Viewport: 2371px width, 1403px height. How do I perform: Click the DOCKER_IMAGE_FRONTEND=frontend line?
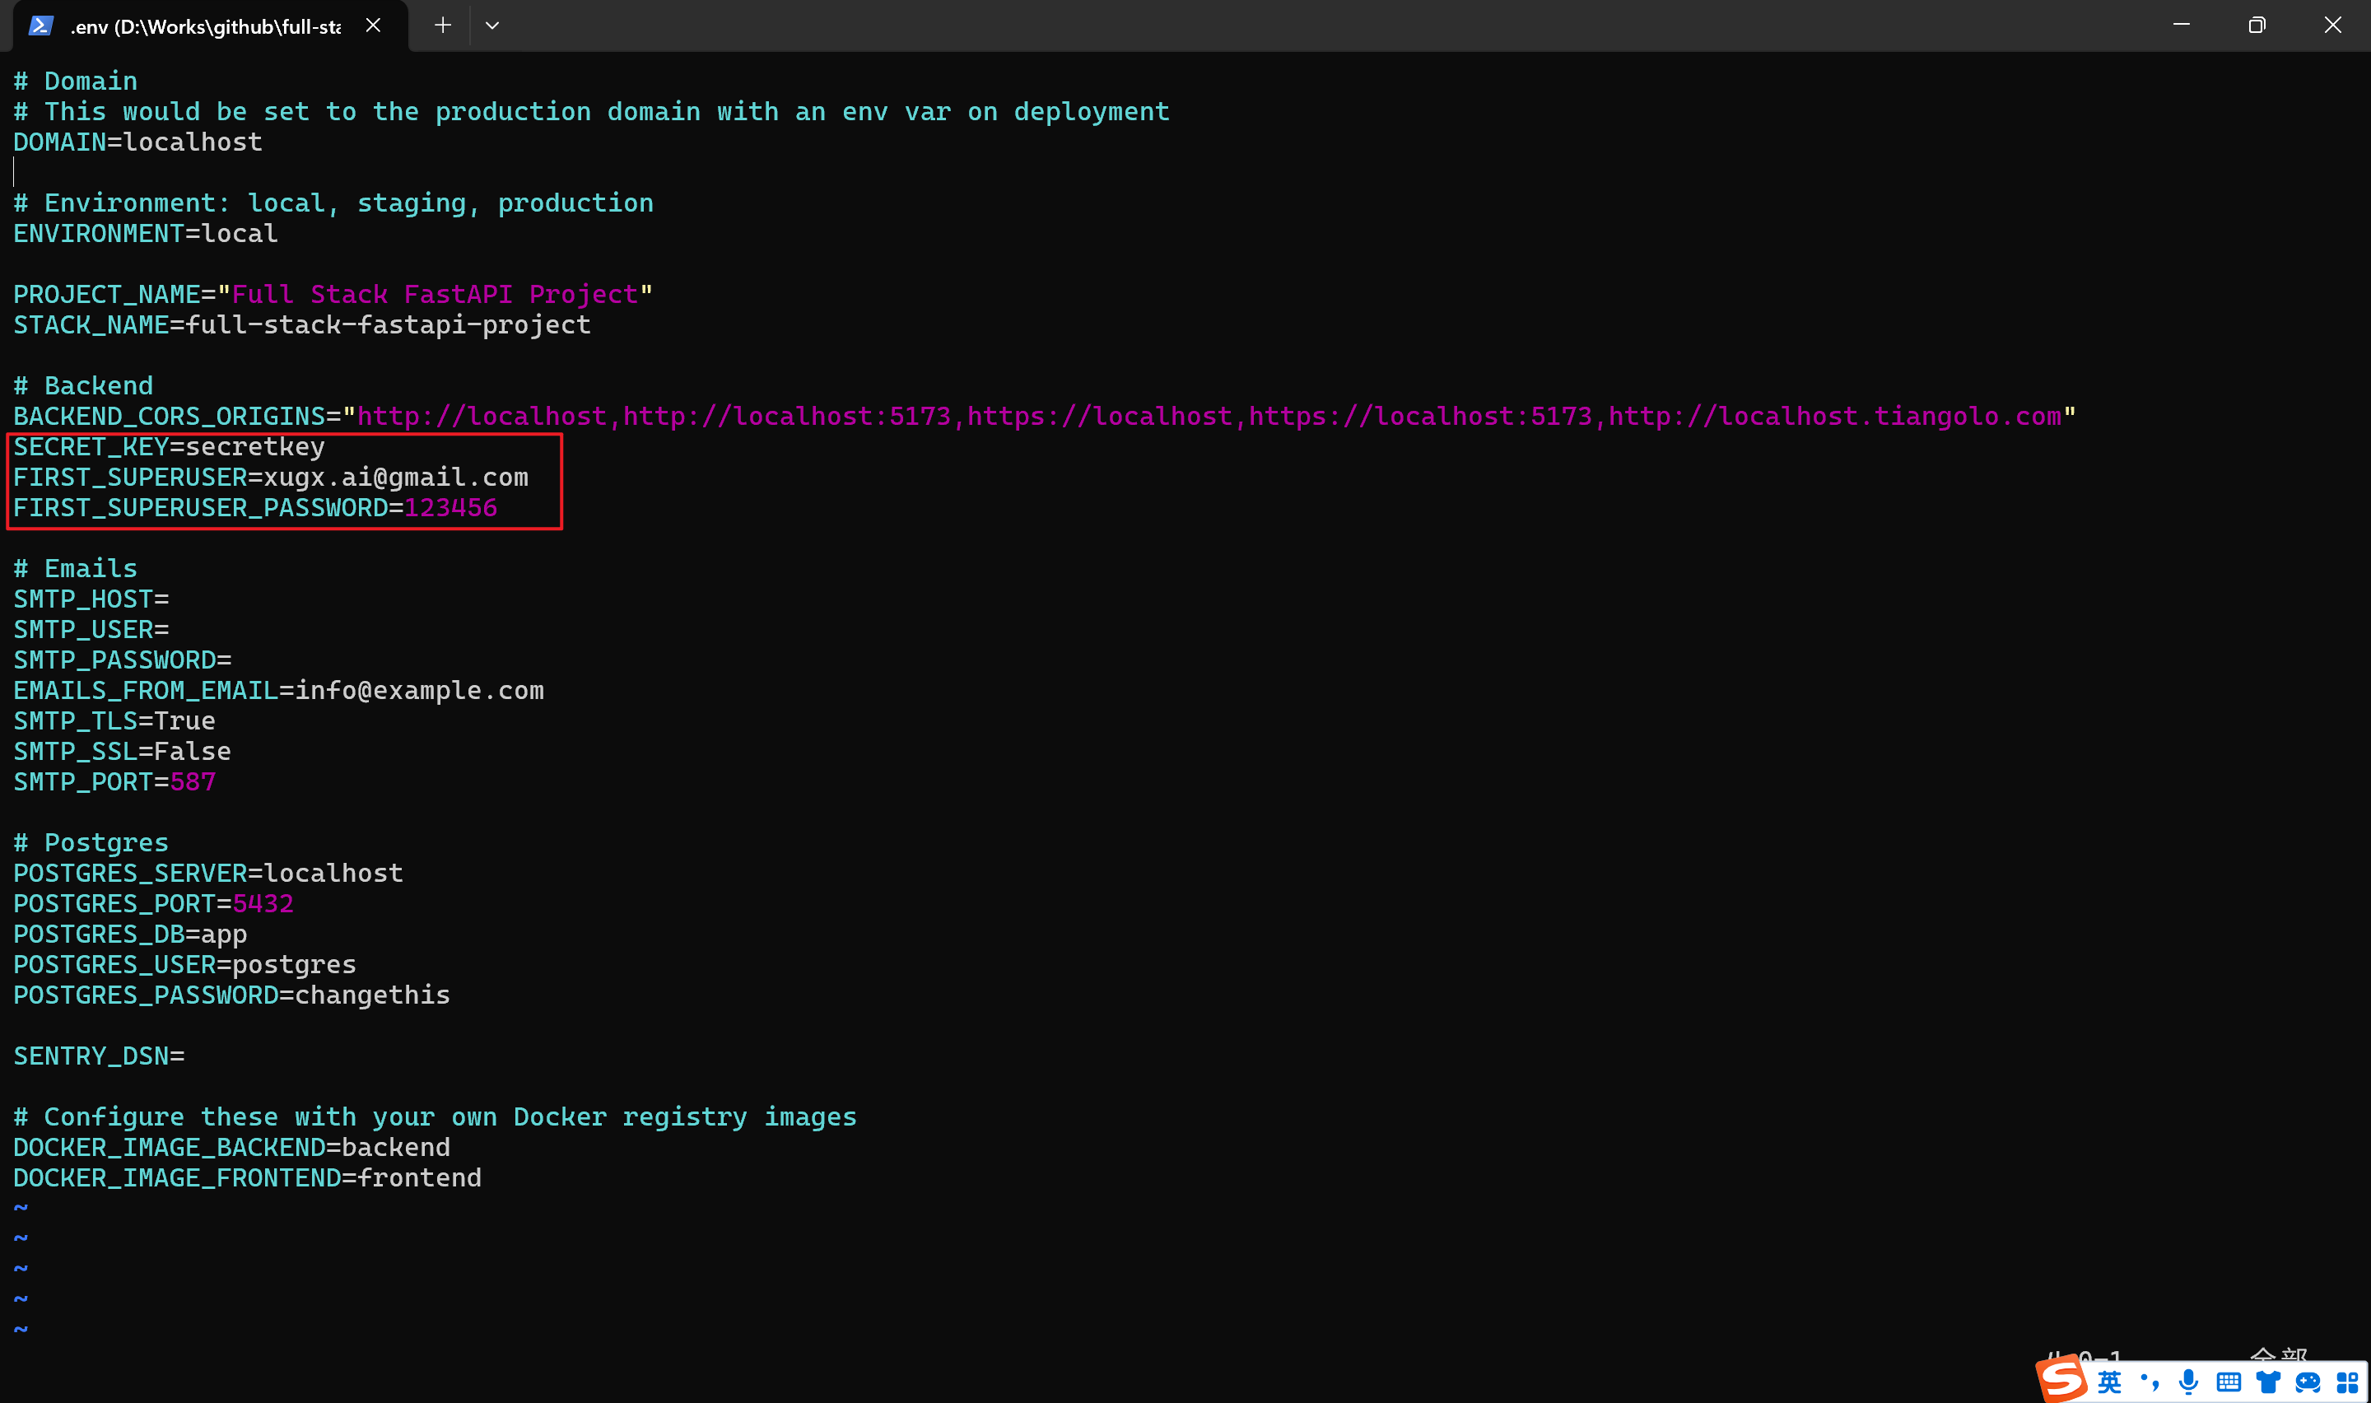[x=248, y=1178]
